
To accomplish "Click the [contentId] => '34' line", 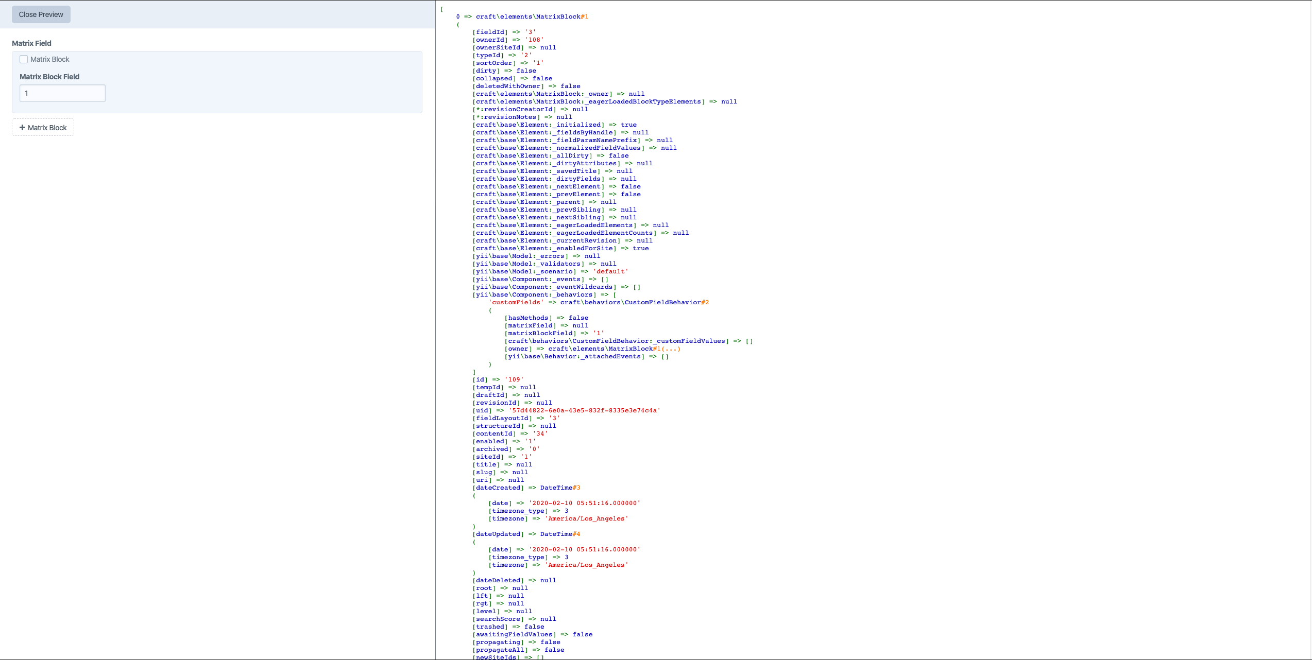I will point(509,433).
